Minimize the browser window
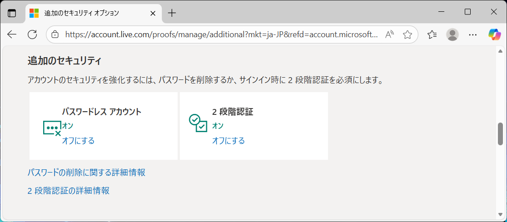Viewport: 507px width, 222px height. tap(442, 12)
